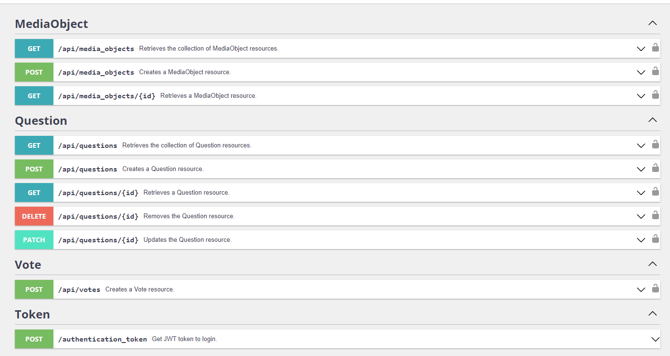Click lock icon on GET /api/media_objects row
This screenshot has height=356, width=670.
(656, 47)
